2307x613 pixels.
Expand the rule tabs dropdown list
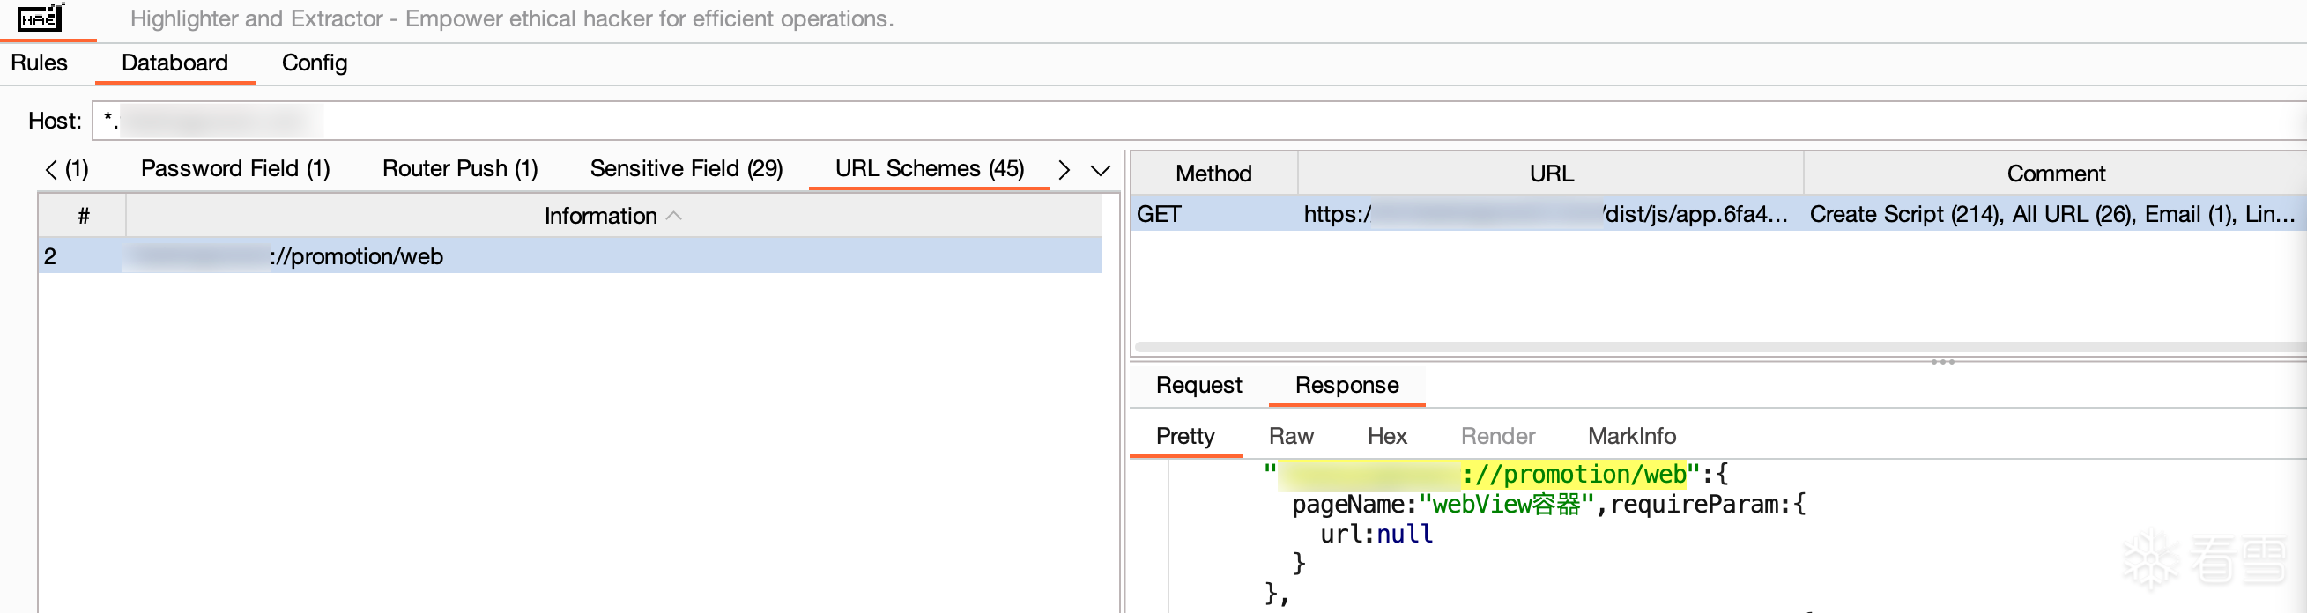point(1100,170)
